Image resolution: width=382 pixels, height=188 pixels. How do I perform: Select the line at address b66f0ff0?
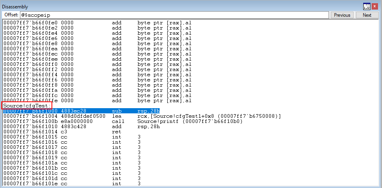pyautogui.click(x=97, y=64)
